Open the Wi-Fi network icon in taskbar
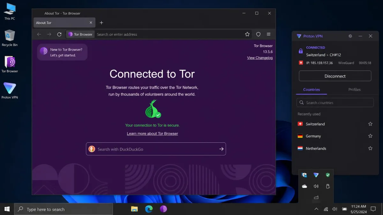 click(326, 209)
